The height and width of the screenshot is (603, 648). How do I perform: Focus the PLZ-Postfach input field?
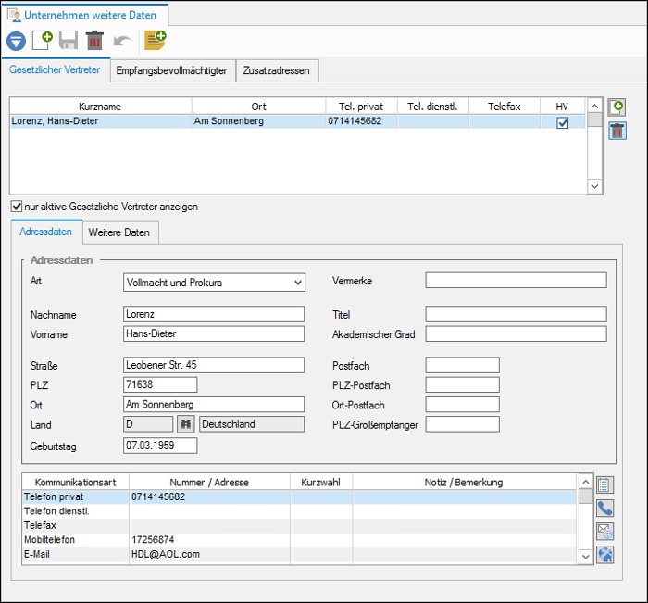coord(463,384)
